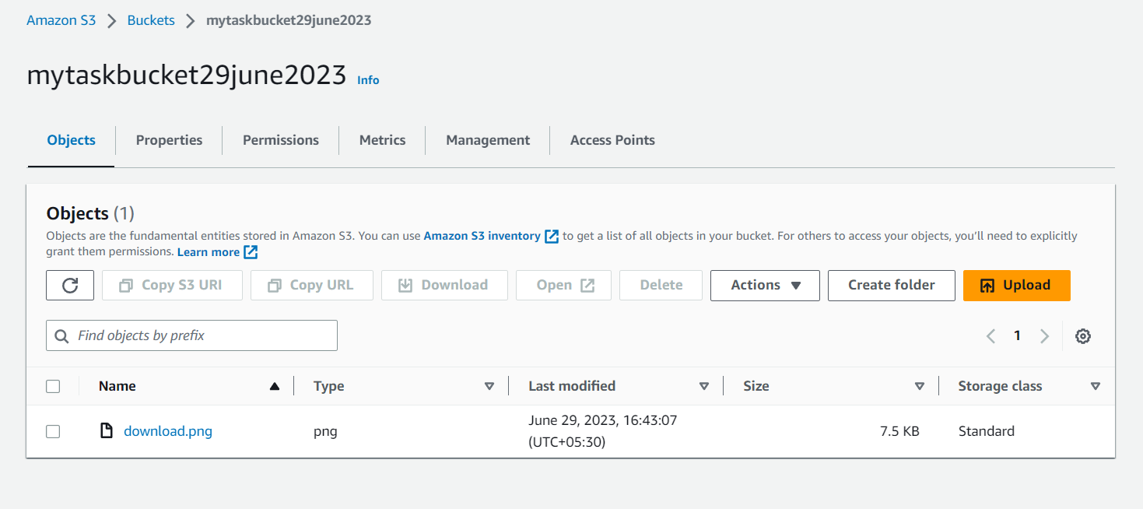Go to next page of objects

(x=1044, y=335)
